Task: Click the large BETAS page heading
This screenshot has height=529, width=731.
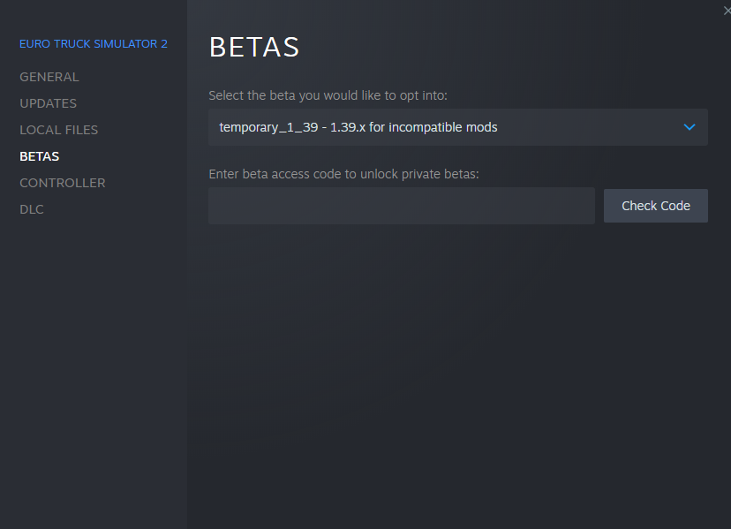Action: click(x=254, y=48)
